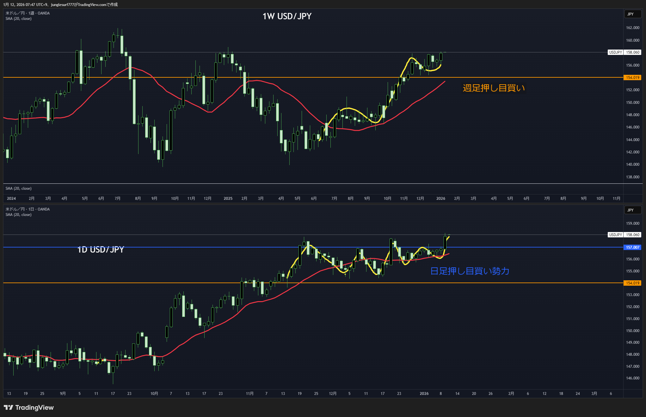Image resolution: width=646 pixels, height=417 pixels.
Task: Select the blue '日足押し目買い勢力' text note
Action: tap(470, 271)
